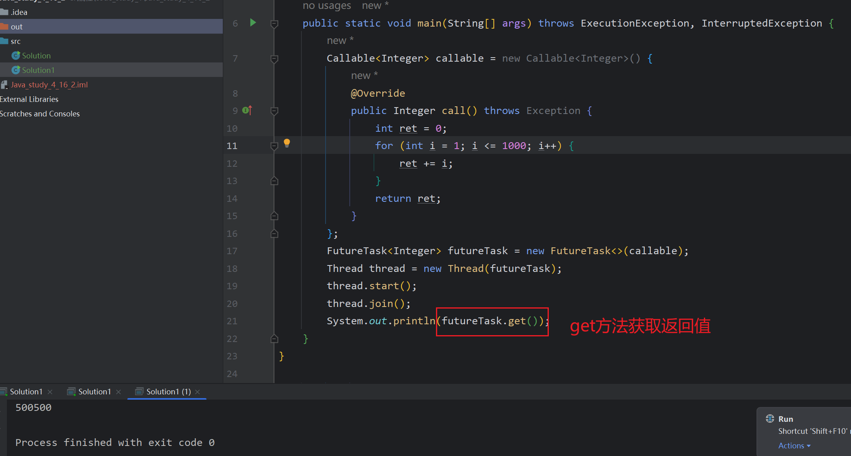
Task: Click the Java_study_4_16_2.iml file icon
Action: click(x=4, y=85)
